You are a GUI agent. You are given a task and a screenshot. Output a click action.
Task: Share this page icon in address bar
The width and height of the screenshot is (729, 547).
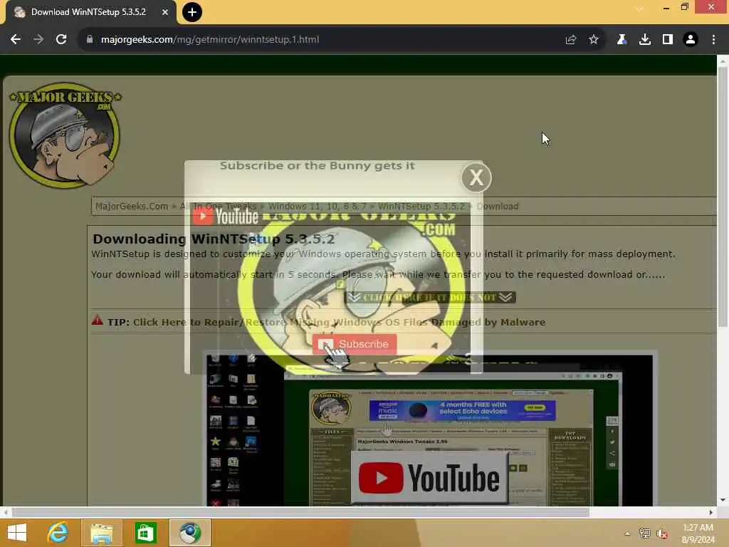(x=571, y=40)
